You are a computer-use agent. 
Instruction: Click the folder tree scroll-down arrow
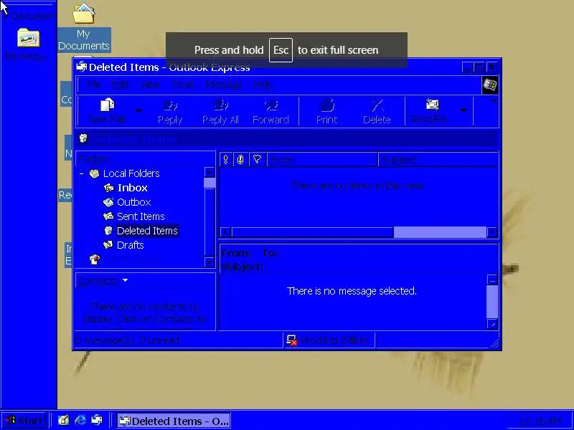click(210, 262)
